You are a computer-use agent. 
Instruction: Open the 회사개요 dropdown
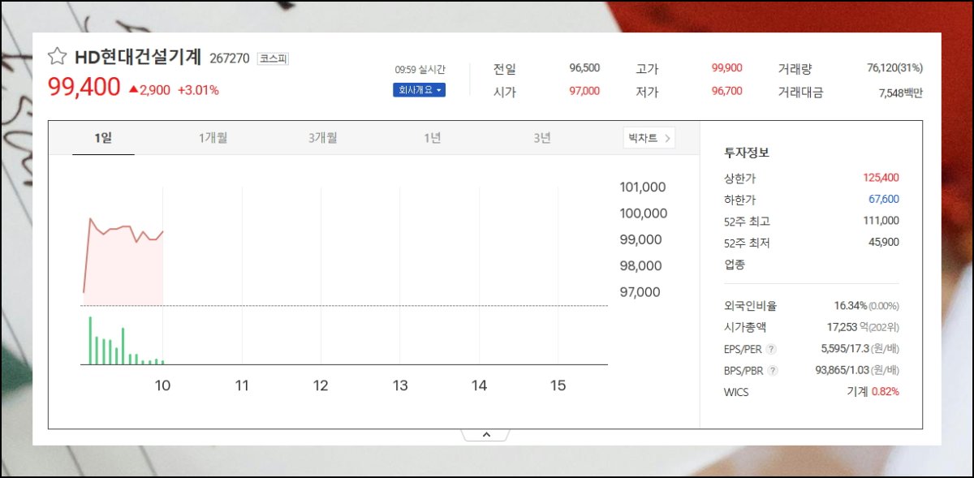point(419,90)
